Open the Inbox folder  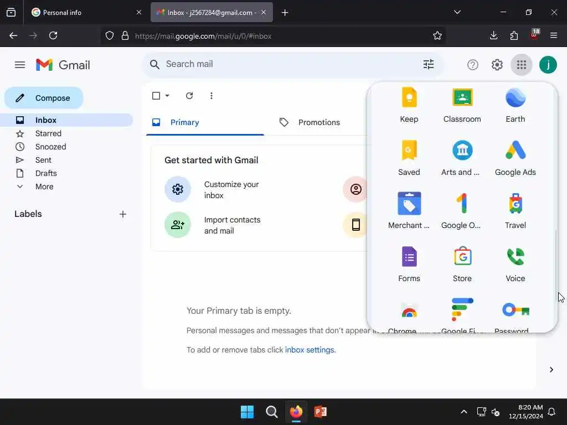coord(66,120)
